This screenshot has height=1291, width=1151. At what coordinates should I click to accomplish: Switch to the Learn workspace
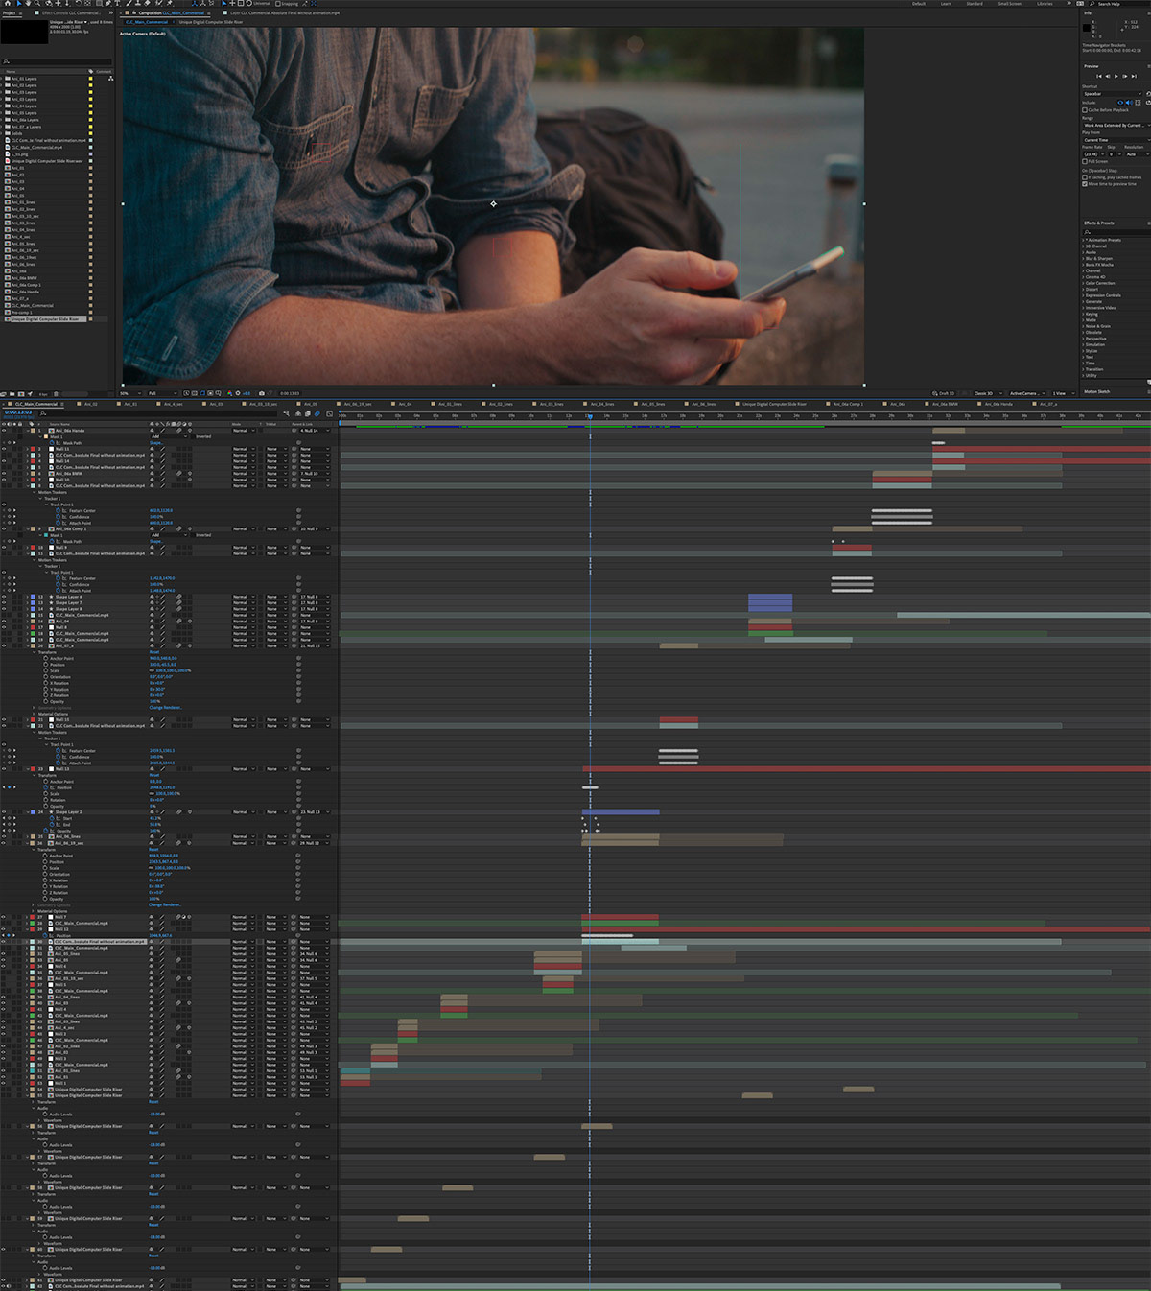(946, 4)
